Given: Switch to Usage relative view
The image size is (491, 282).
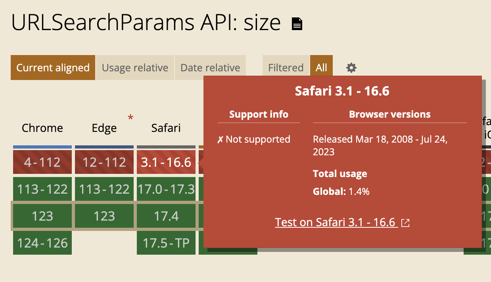Looking at the screenshot, I should tap(135, 68).
